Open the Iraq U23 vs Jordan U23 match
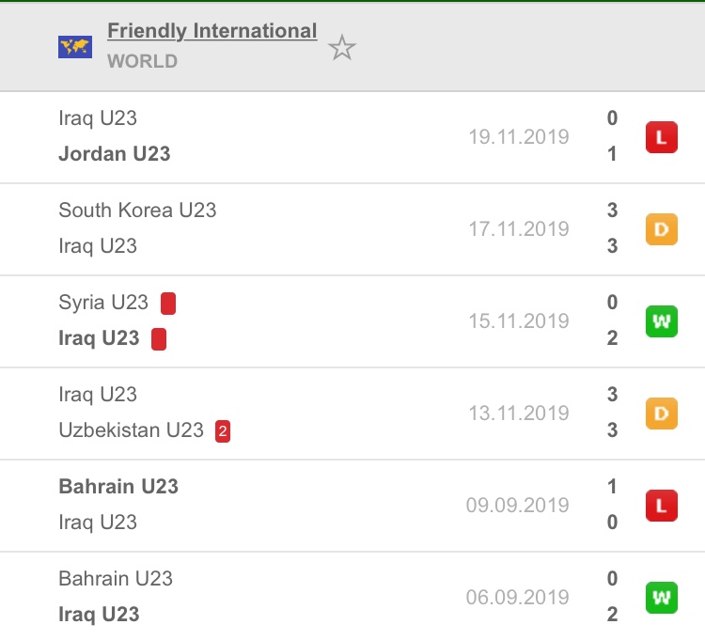The image size is (705, 640). (352, 137)
